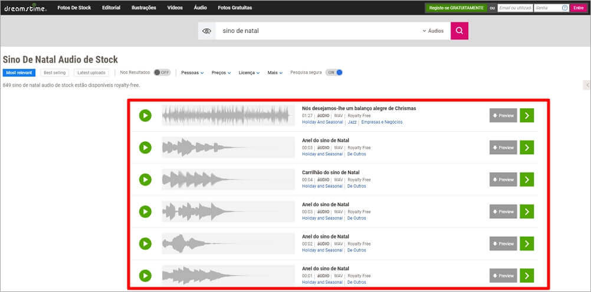Open the Vídeos menu item
591x292 pixels.
[175, 8]
